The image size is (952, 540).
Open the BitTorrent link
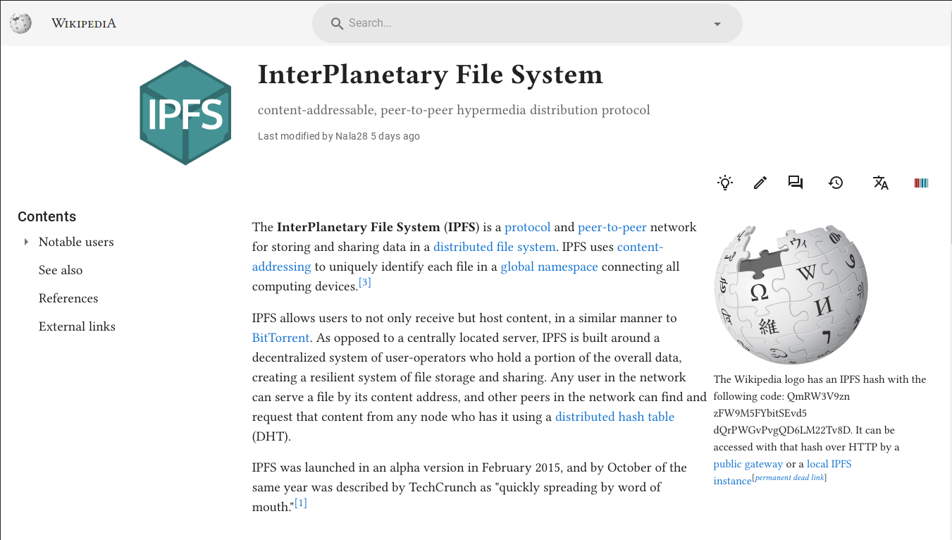pos(281,338)
